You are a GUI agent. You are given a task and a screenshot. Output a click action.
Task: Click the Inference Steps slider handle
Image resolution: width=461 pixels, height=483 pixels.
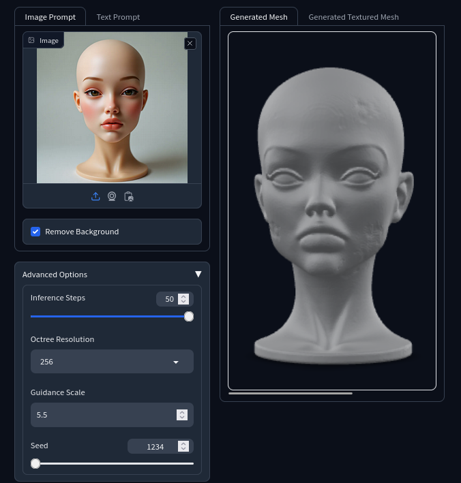(189, 317)
